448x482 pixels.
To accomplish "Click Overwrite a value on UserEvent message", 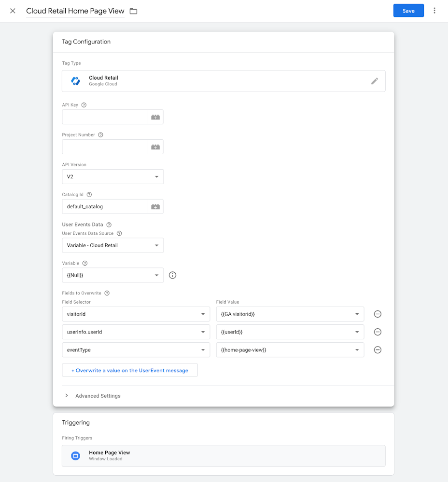I will 130,370.
